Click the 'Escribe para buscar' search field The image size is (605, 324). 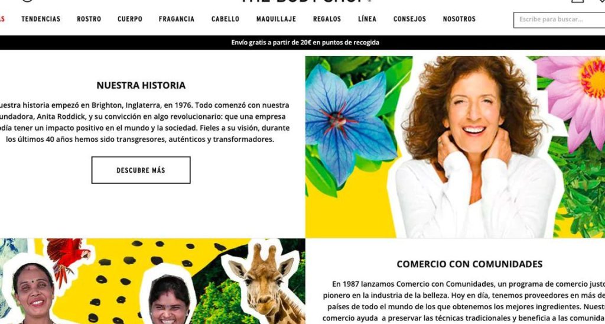click(x=559, y=20)
